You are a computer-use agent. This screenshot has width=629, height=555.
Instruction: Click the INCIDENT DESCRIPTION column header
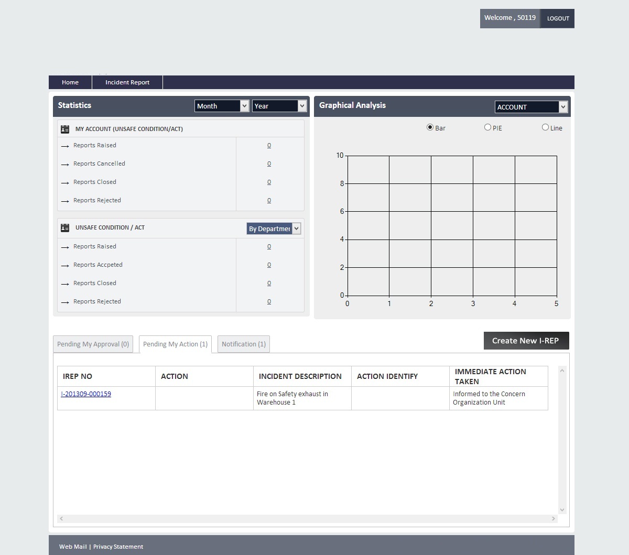(302, 376)
